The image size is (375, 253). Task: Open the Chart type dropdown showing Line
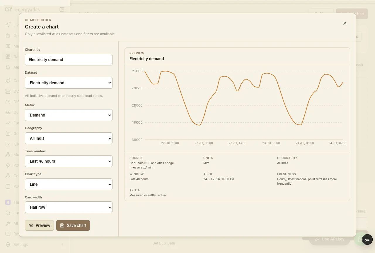tap(69, 184)
